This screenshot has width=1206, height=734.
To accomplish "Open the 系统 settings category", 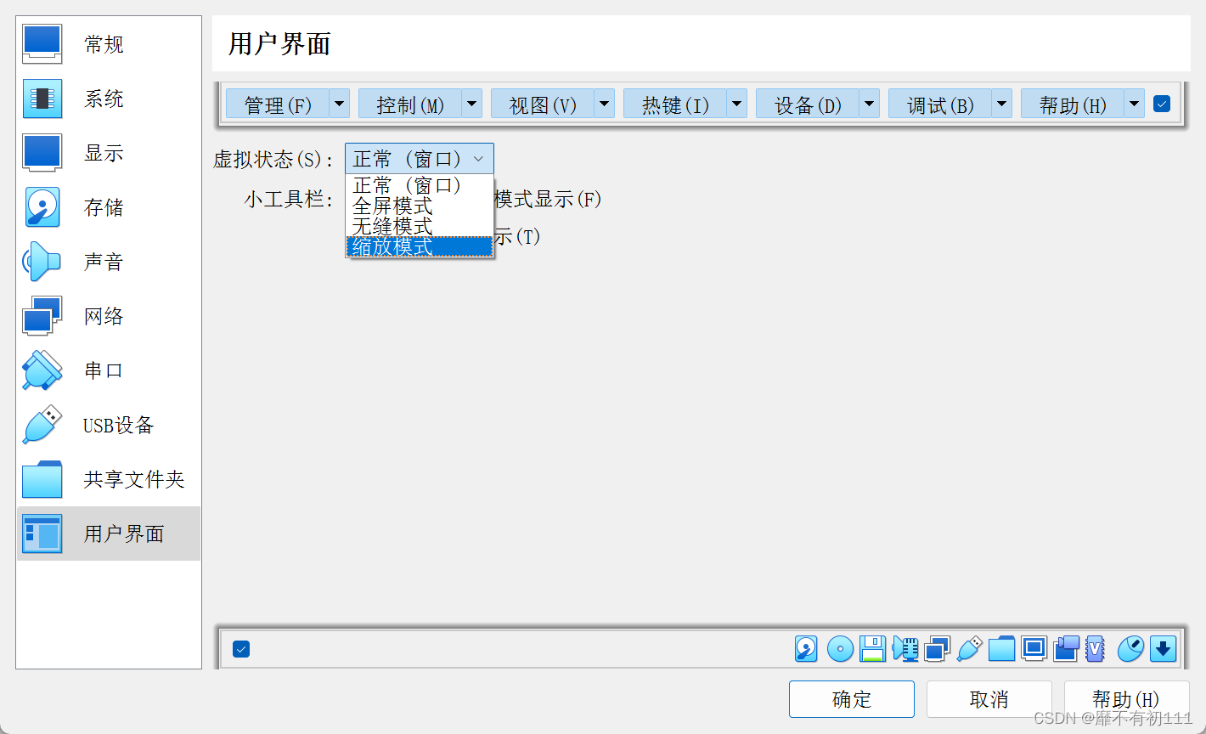I will pos(109,99).
